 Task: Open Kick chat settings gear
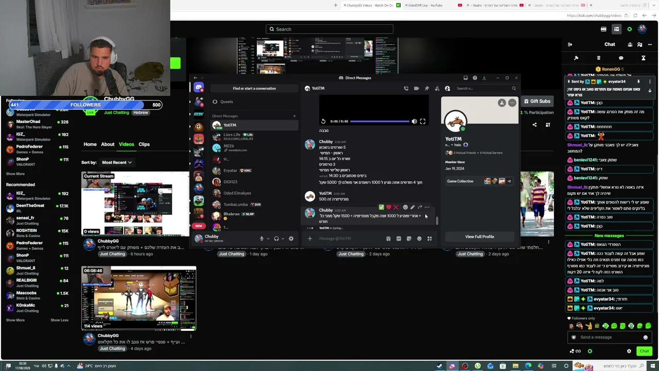629,351
